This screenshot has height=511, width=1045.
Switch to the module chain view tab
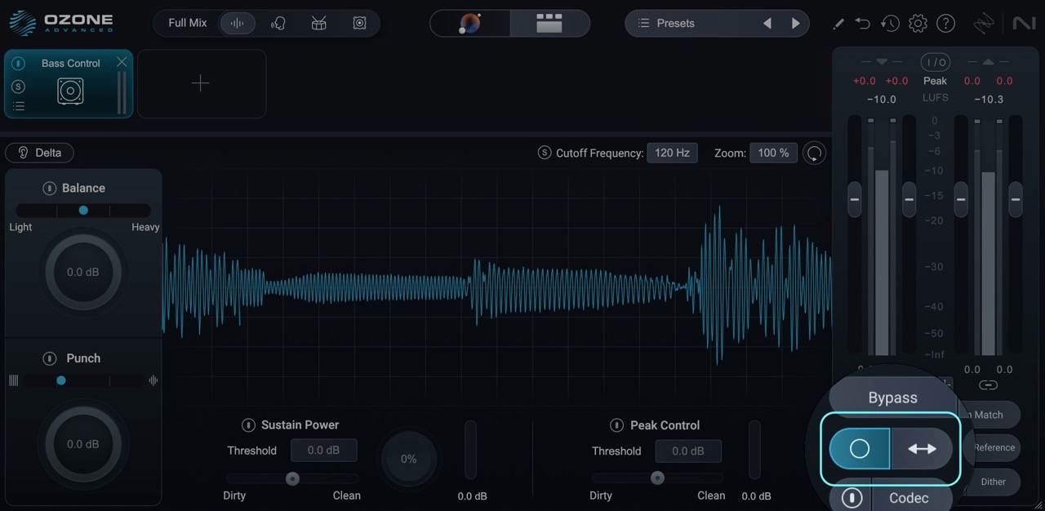[549, 23]
